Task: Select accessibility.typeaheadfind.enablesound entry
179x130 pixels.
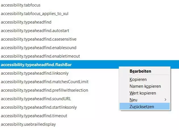Action: point(39,47)
